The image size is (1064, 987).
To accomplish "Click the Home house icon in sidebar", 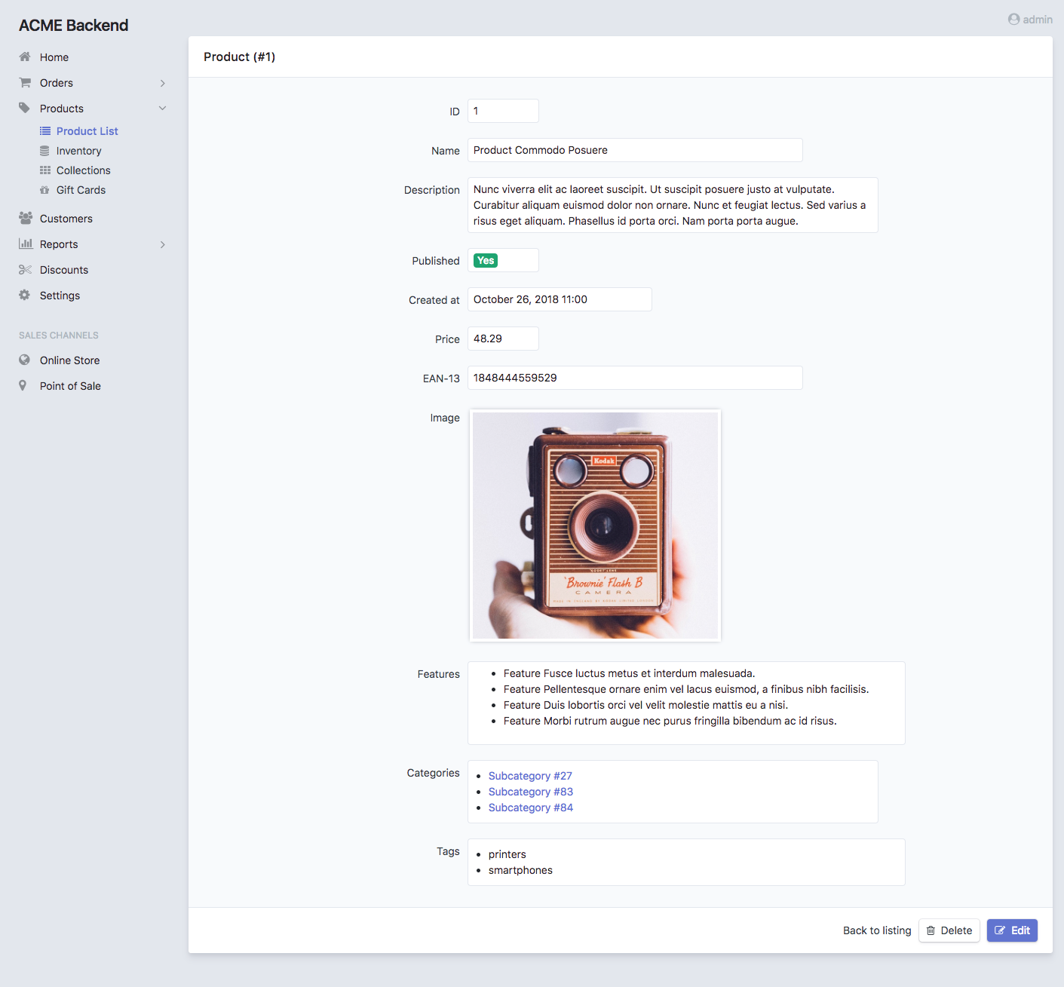I will tap(25, 57).
